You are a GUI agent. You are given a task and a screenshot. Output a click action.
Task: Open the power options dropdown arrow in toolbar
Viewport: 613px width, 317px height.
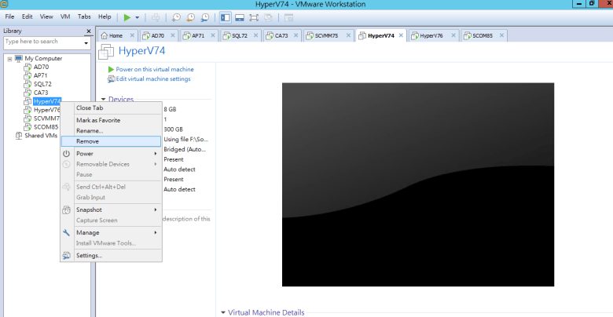click(138, 16)
